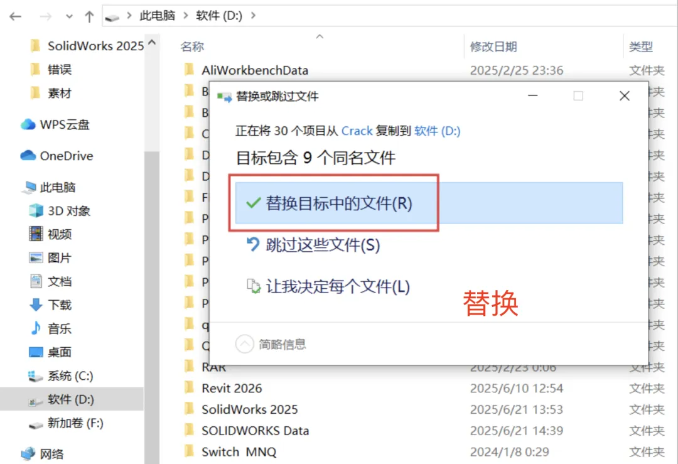Screen dimensions: 678x464
Task: Choose 让我决定每个文件(L) option
Action: pos(328,286)
